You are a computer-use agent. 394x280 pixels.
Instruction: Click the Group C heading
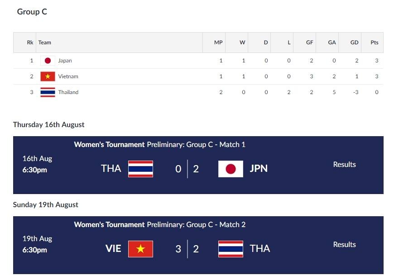pyautogui.click(x=32, y=12)
